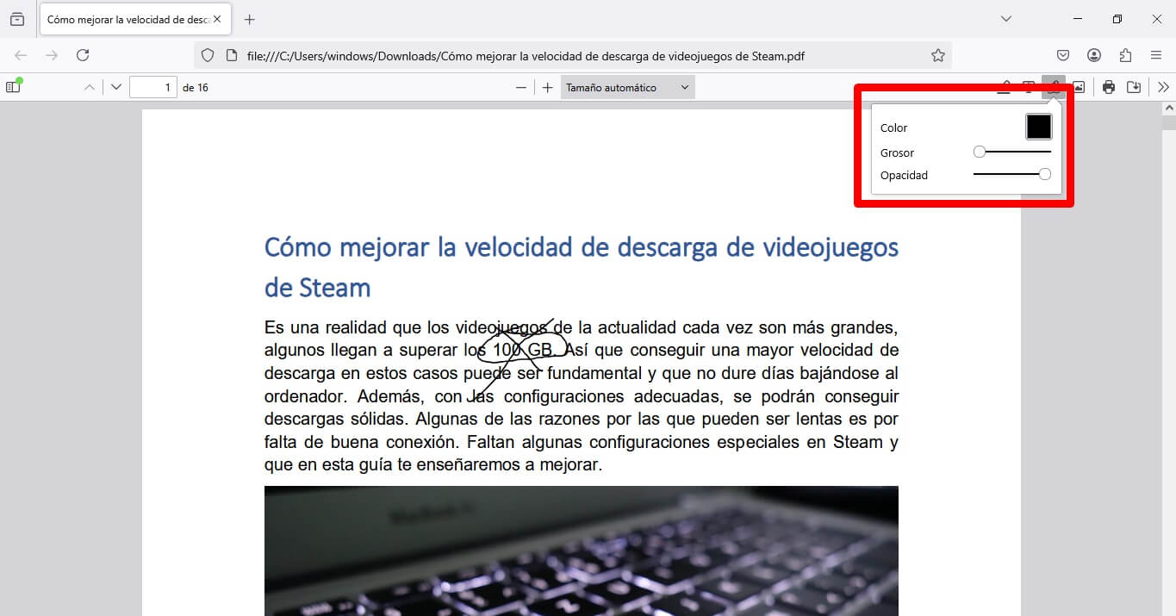1176x616 pixels.
Task: Save the PDF with the download icon
Action: 1134,87
